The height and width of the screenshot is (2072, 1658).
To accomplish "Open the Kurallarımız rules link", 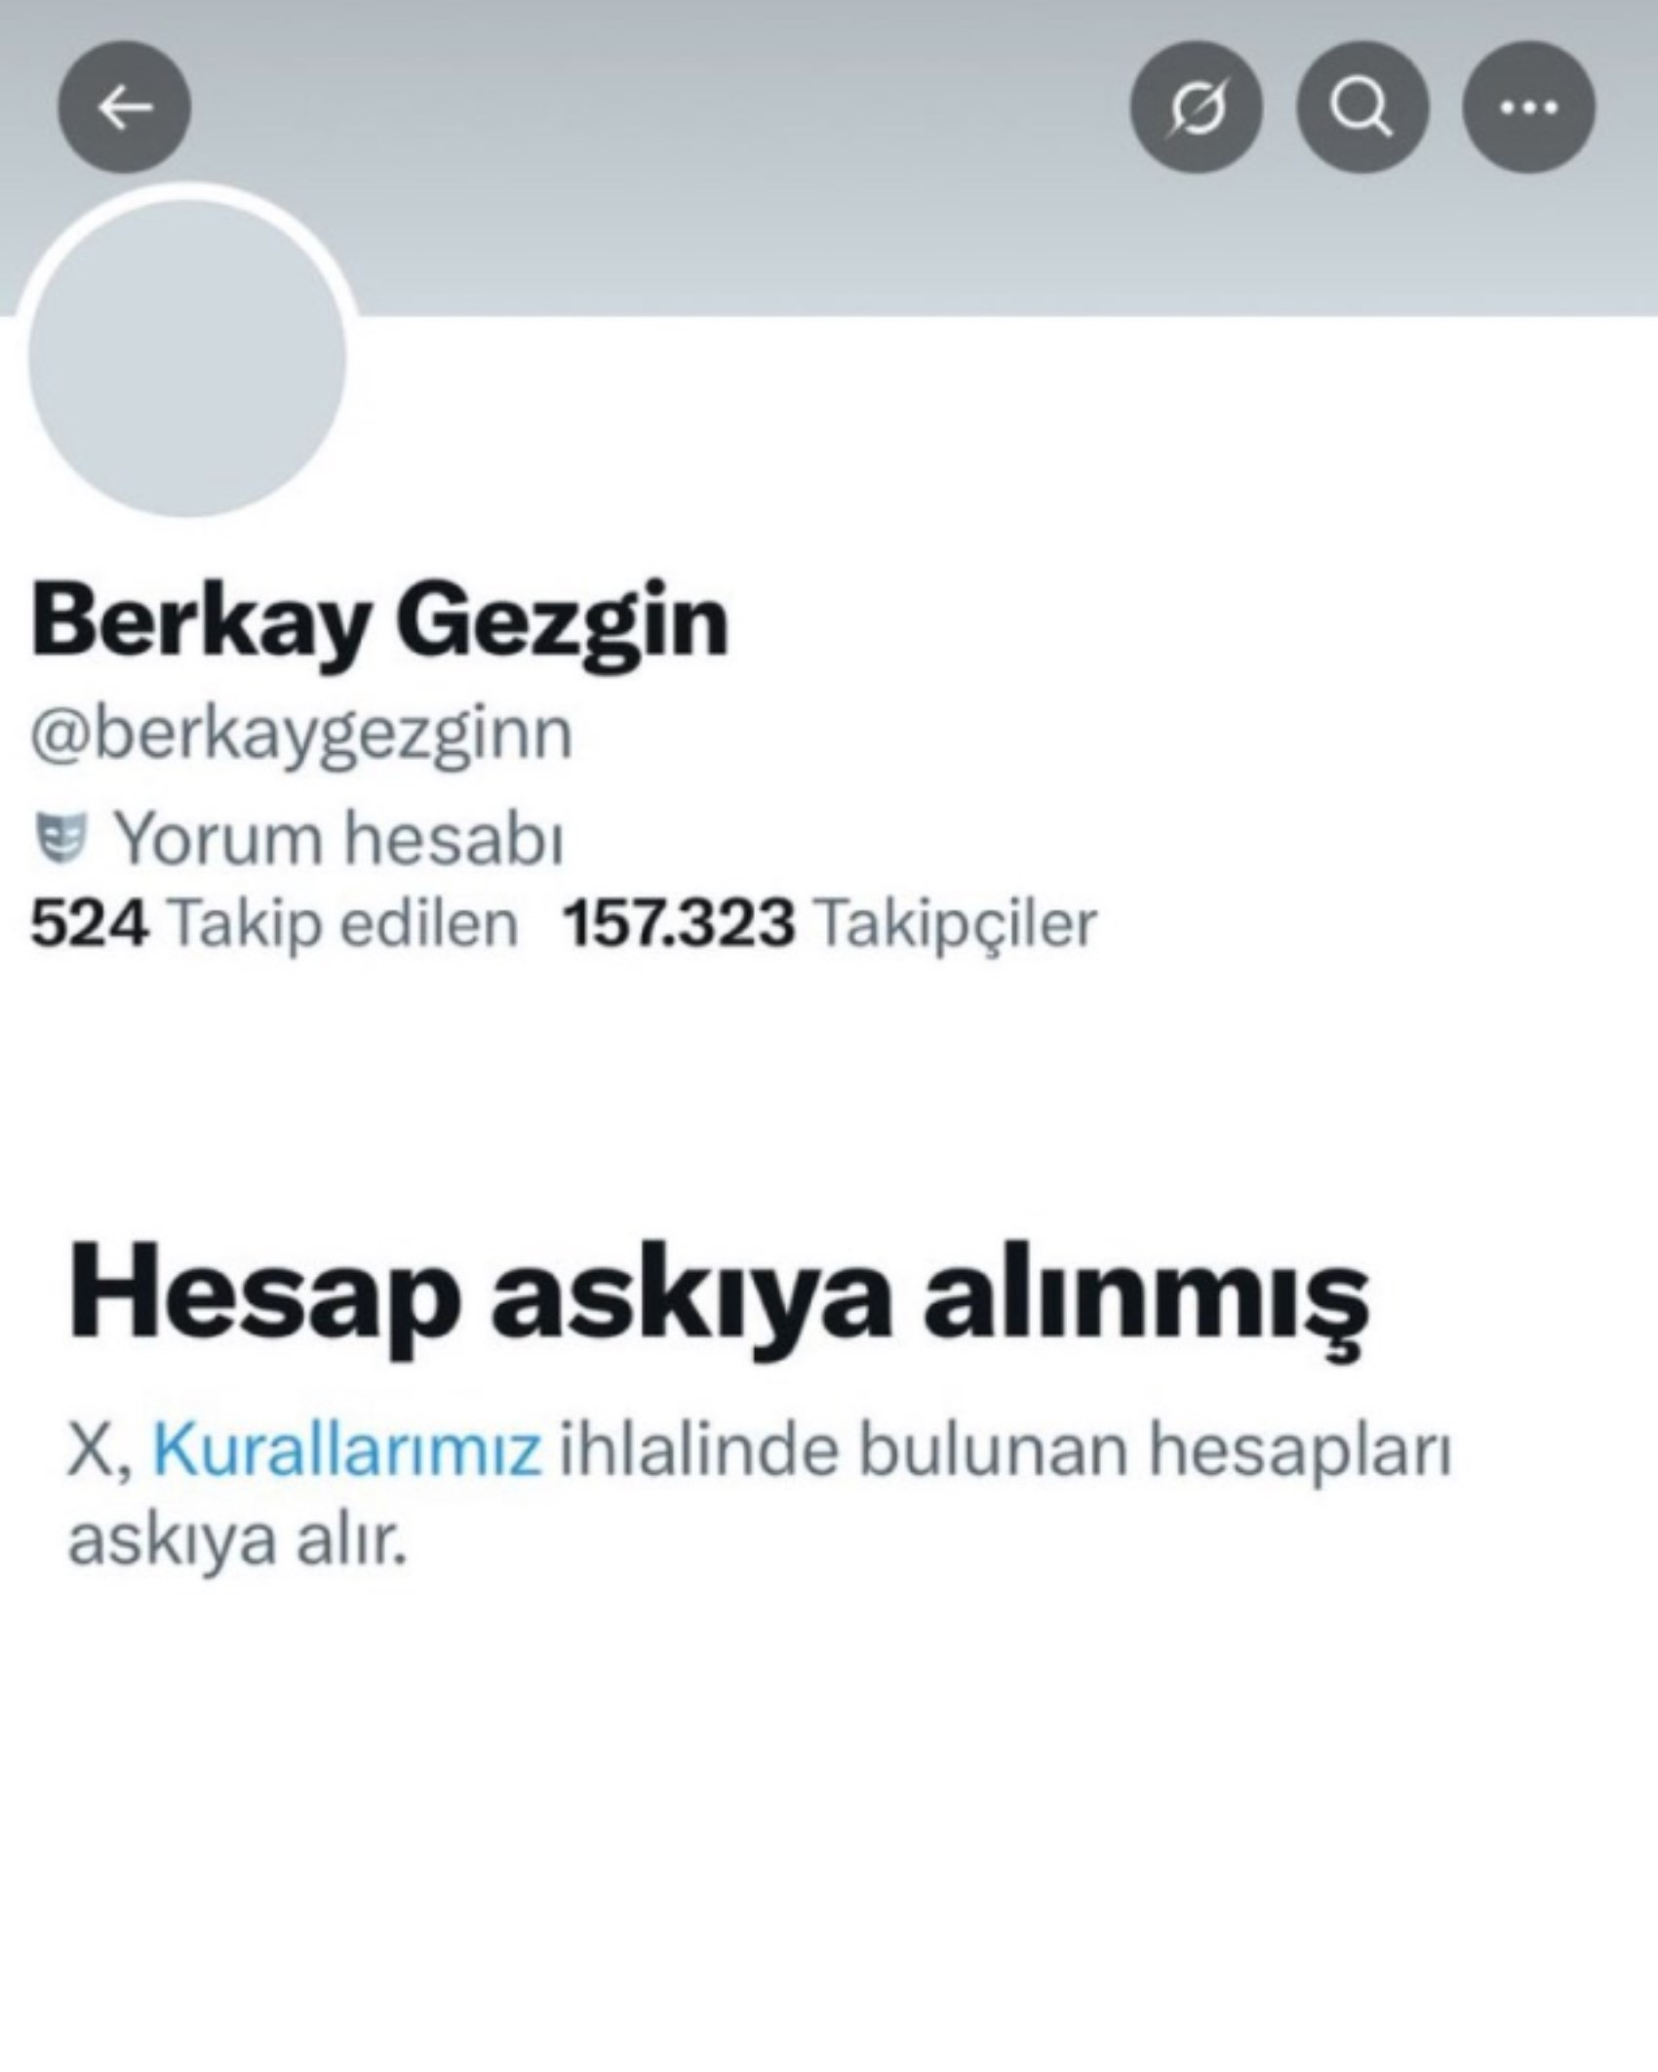I will pos(347,1449).
